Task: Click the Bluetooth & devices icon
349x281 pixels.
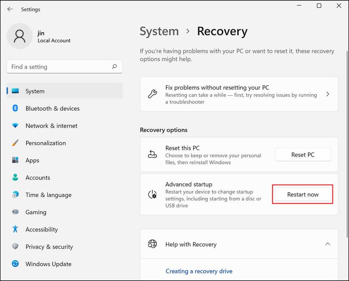Action: coord(16,109)
